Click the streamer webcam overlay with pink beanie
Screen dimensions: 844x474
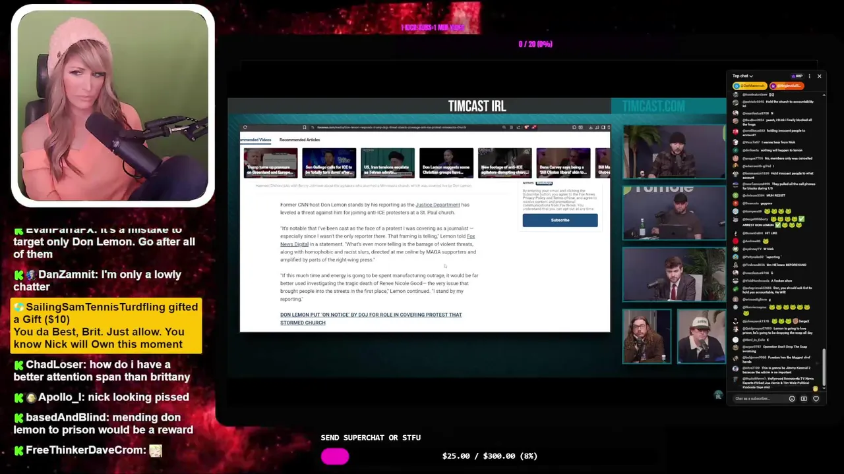(x=113, y=105)
